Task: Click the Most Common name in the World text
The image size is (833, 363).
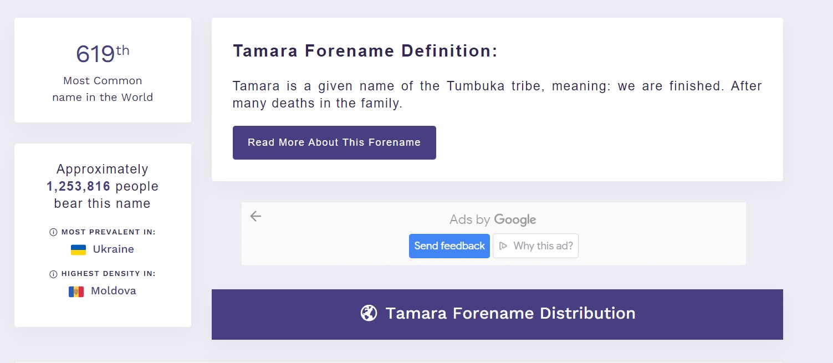Action: click(103, 89)
